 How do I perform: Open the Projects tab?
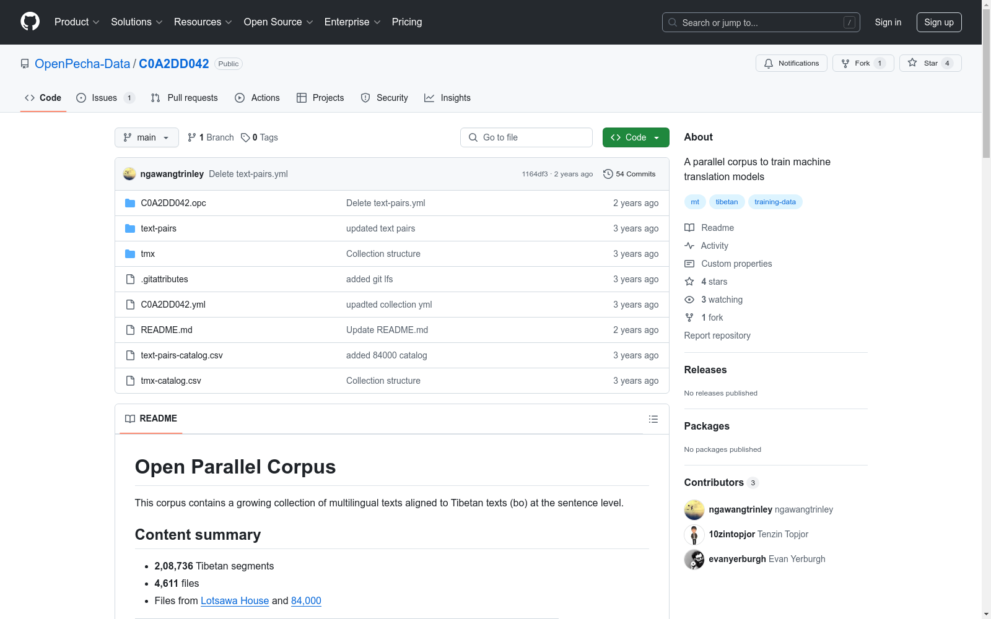320,98
